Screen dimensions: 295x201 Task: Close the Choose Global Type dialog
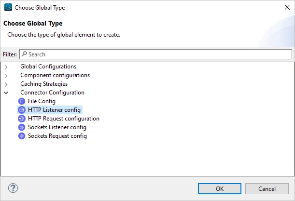point(287,7)
